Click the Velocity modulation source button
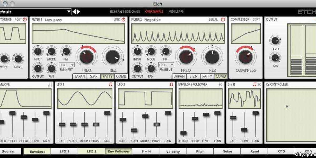Viewport: 316px width, 158px height. 173,151
